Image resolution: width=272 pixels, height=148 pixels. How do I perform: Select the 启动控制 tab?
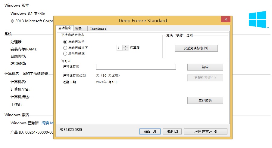click(65, 28)
